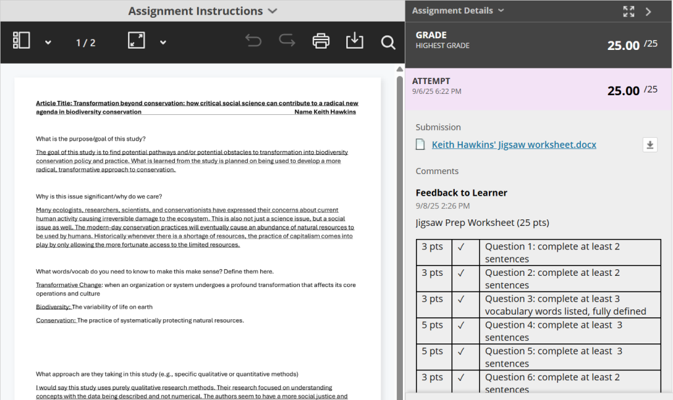Search the document with the magnifier icon
The width and height of the screenshot is (673, 400).
coord(388,42)
